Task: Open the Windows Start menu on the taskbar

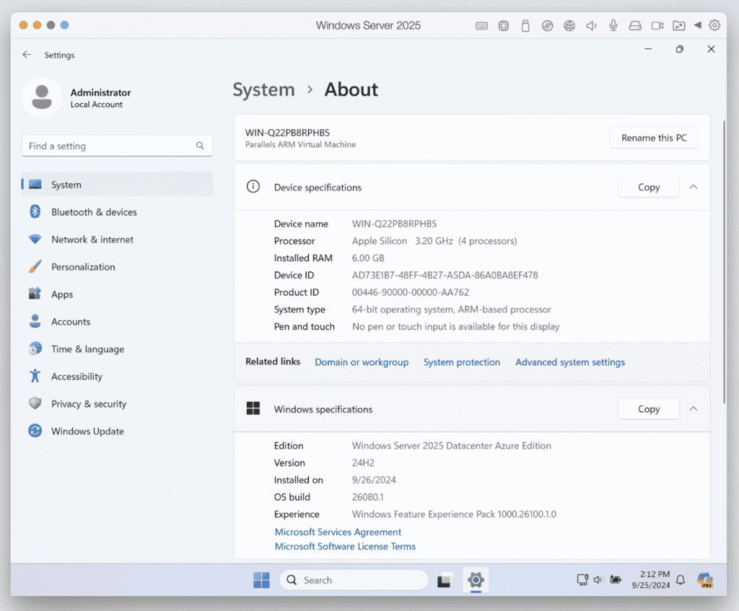Action: [x=261, y=580]
